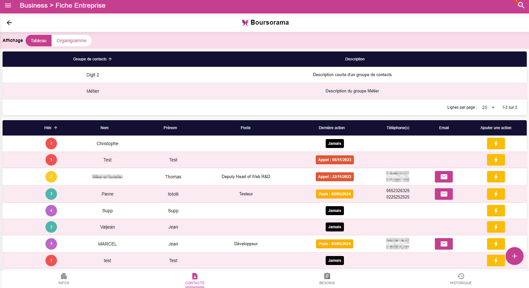Click hierarchy badge 4 for MARCEL

(x=51, y=244)
